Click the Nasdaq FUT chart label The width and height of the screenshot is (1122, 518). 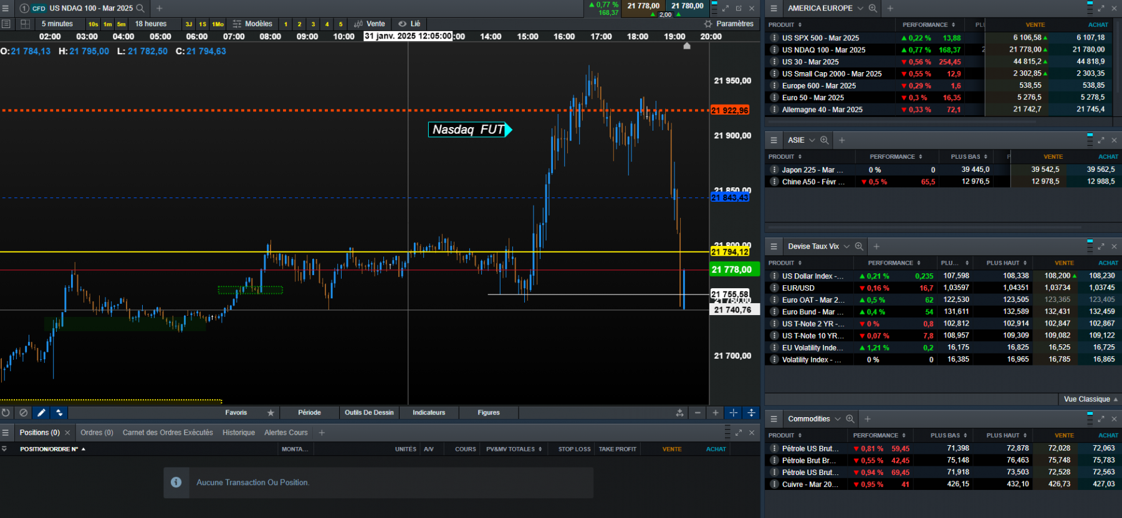pyautogui.click(x=469, y=129)
